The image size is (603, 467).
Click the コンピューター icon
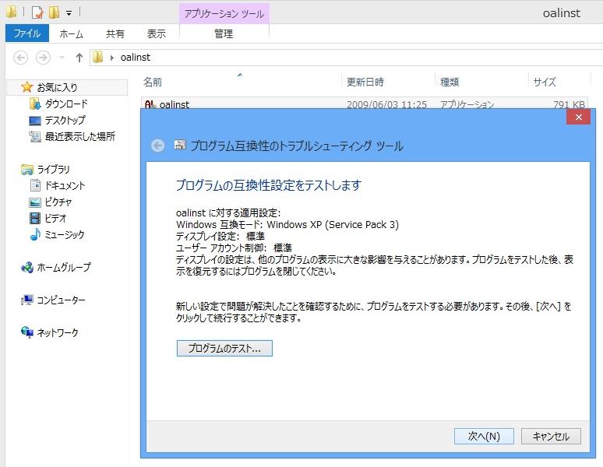(27, 300)
